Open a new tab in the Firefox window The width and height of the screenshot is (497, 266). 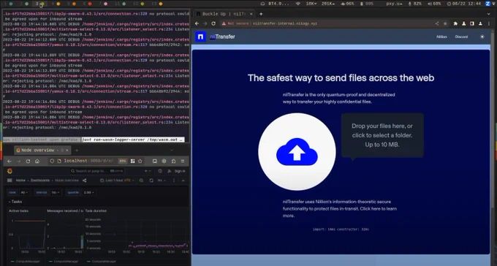click(x=77, y=150)
